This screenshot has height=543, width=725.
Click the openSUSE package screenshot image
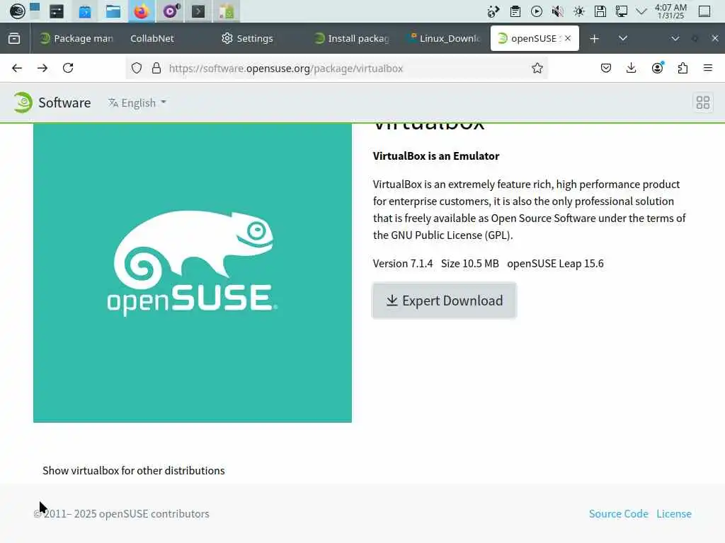(193, 272)
